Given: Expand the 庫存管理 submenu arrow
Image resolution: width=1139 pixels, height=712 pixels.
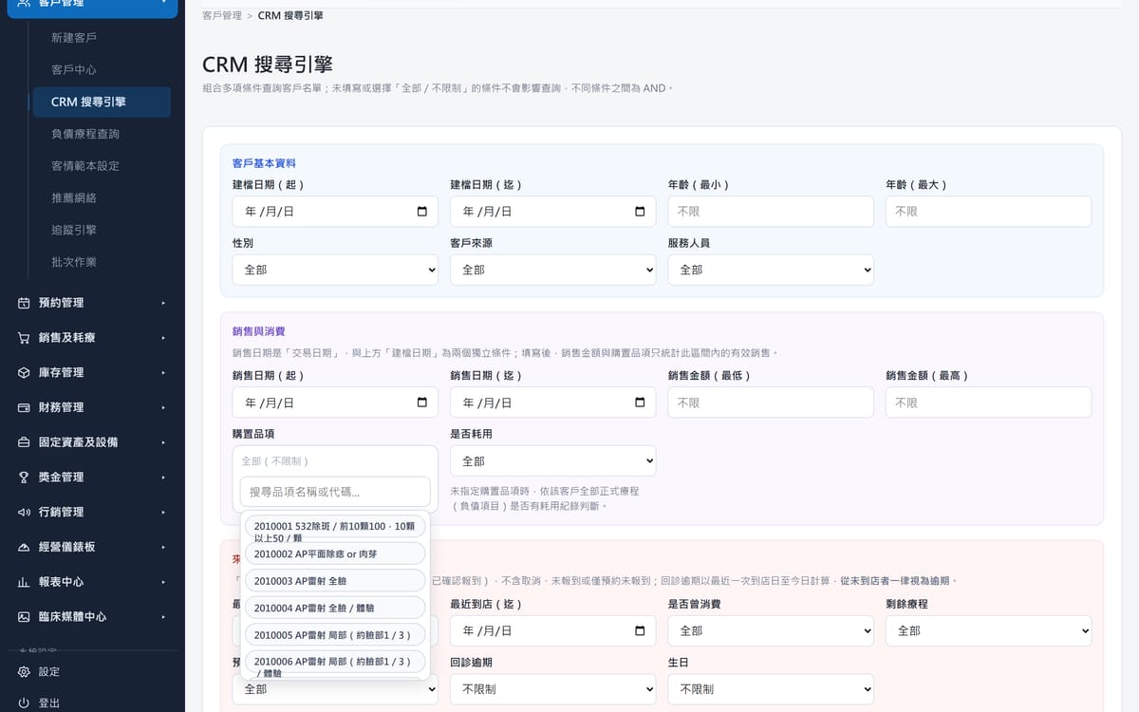Looking at the screenshot, I should coord(163,372).
